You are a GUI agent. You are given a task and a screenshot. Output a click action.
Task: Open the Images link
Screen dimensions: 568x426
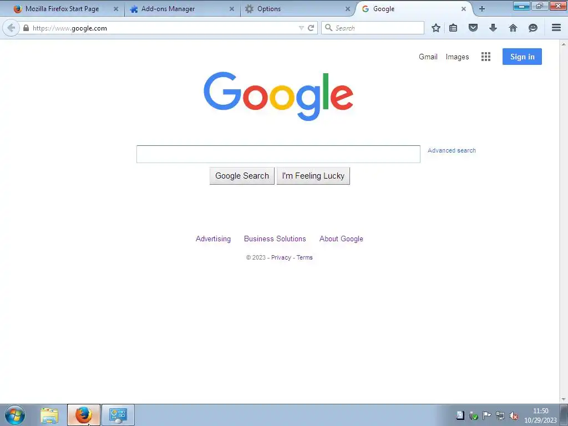457,57
